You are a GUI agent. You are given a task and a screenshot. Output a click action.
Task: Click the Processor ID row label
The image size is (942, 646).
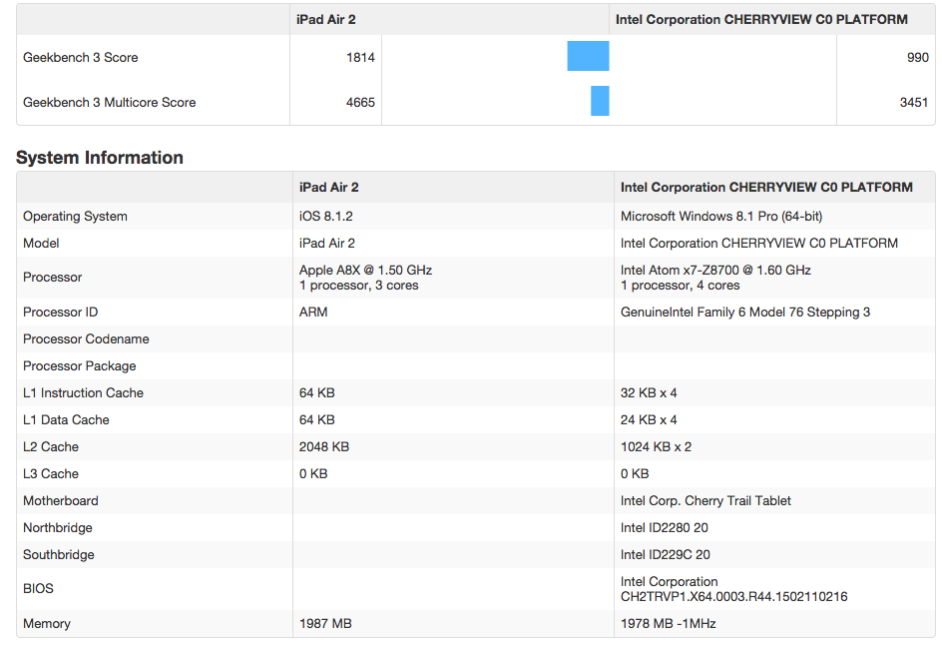click(x=60, y=312)
